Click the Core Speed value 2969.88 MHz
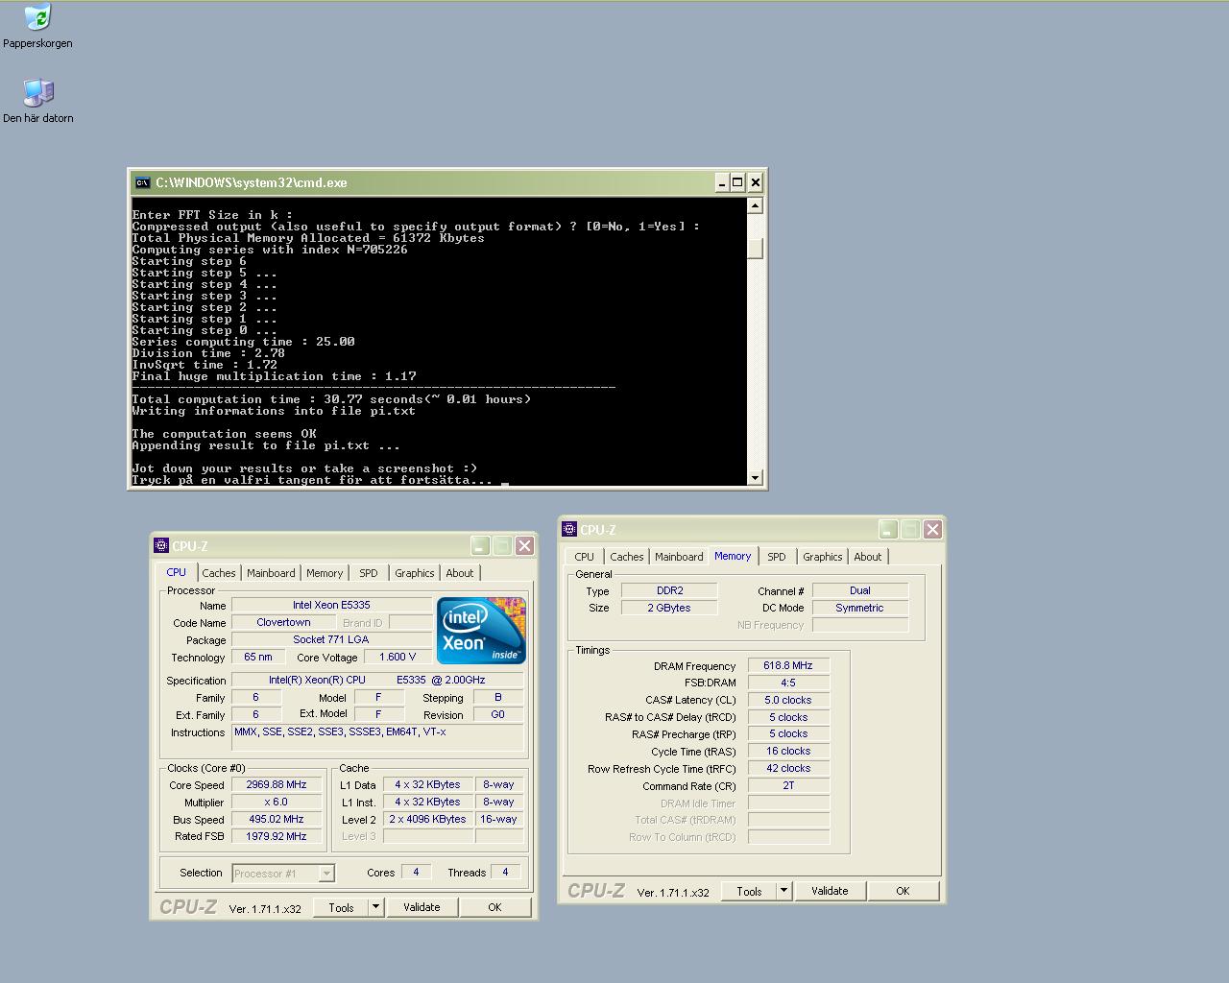This screenshot has width=1229, height=983. point(277,784)
